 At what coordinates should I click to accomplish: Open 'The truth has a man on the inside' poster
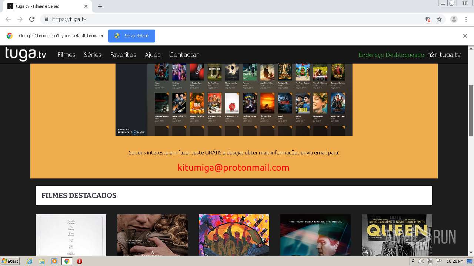click(x=316, y=235)
